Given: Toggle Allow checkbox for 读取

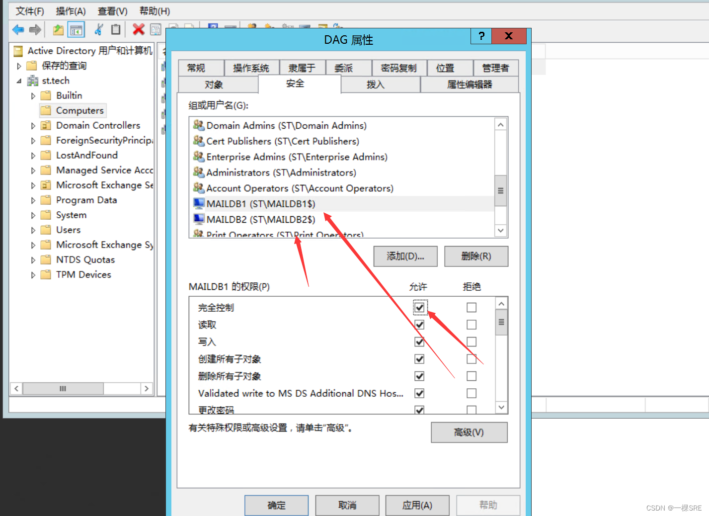Looking at the screenshot, I should (419, 325).
